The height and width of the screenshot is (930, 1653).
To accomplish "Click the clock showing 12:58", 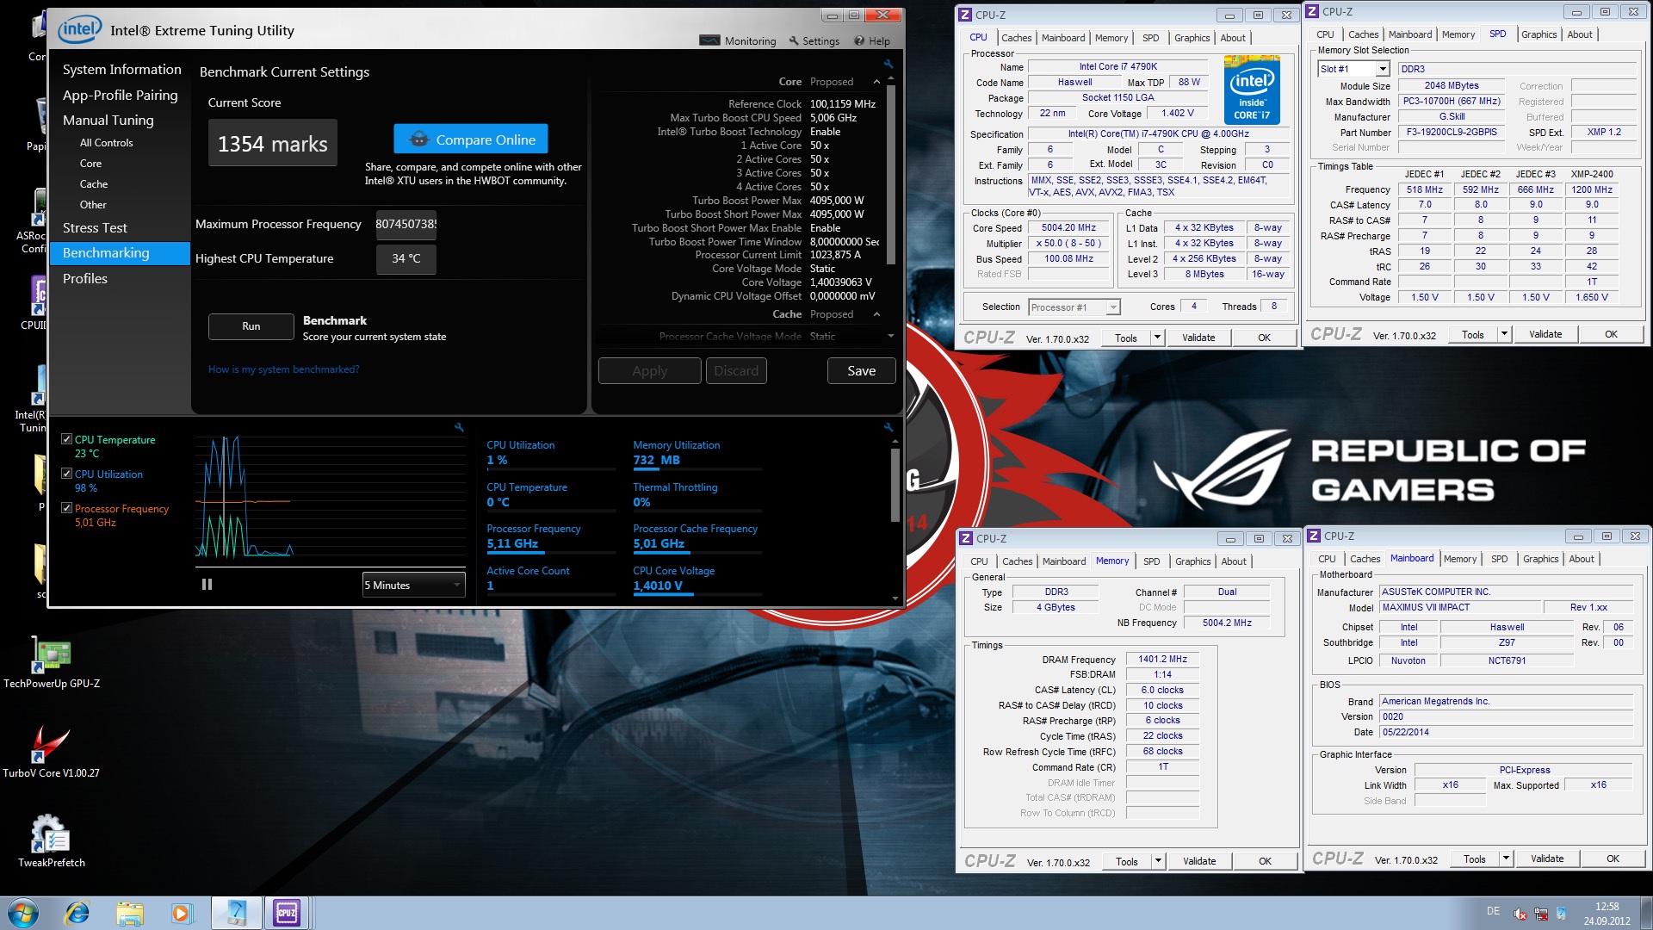I will point(1607,907).
